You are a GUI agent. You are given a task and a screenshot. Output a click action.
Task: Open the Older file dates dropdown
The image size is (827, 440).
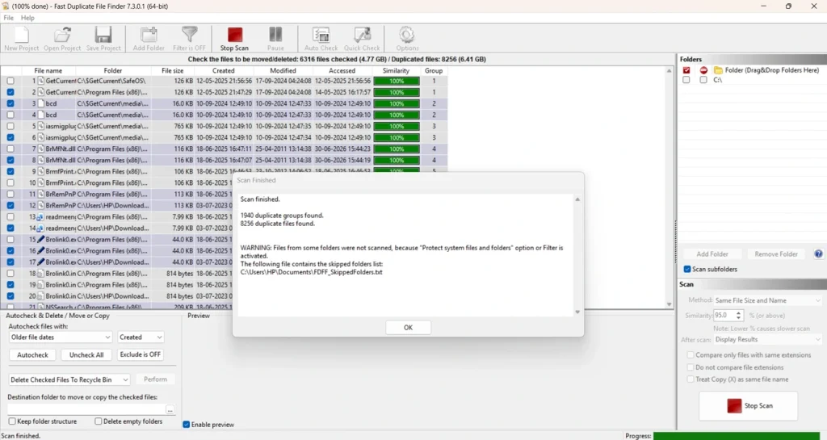click(60, 337)
